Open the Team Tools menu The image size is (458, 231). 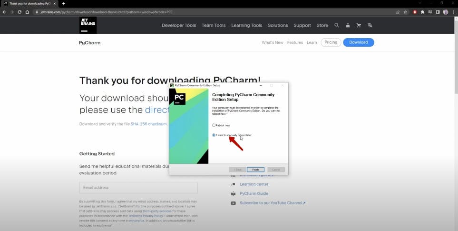tap(214, 25)
